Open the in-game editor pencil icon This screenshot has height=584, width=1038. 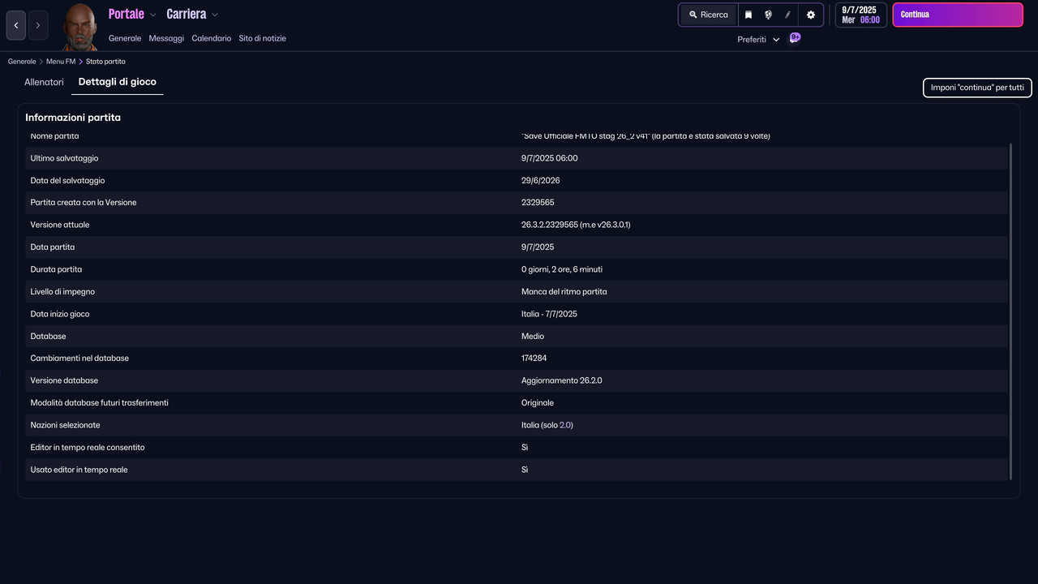click(x=787, y=15)
